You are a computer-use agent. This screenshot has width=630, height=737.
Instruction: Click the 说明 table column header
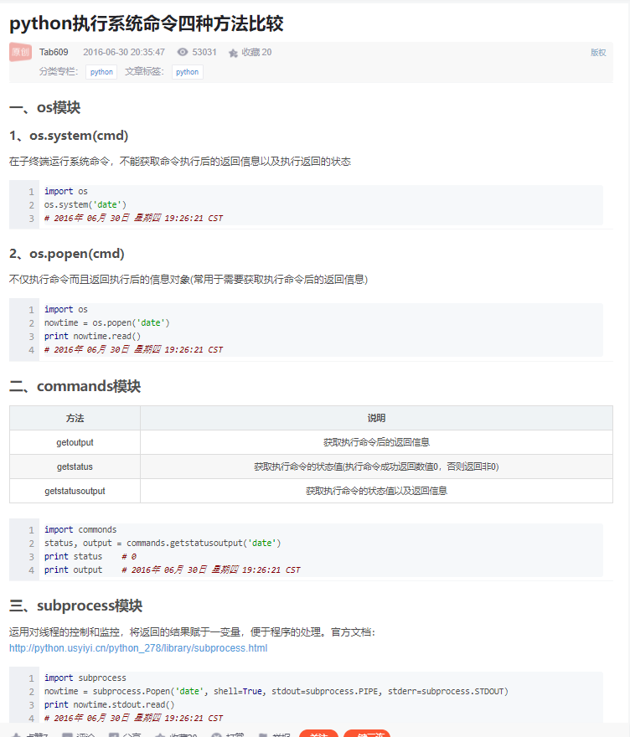(376, 418)
